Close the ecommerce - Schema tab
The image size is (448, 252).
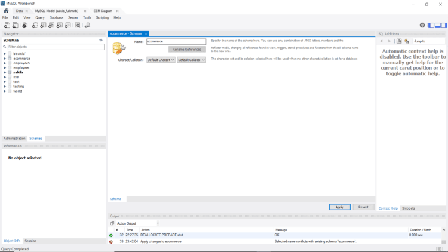pos(146,33)
